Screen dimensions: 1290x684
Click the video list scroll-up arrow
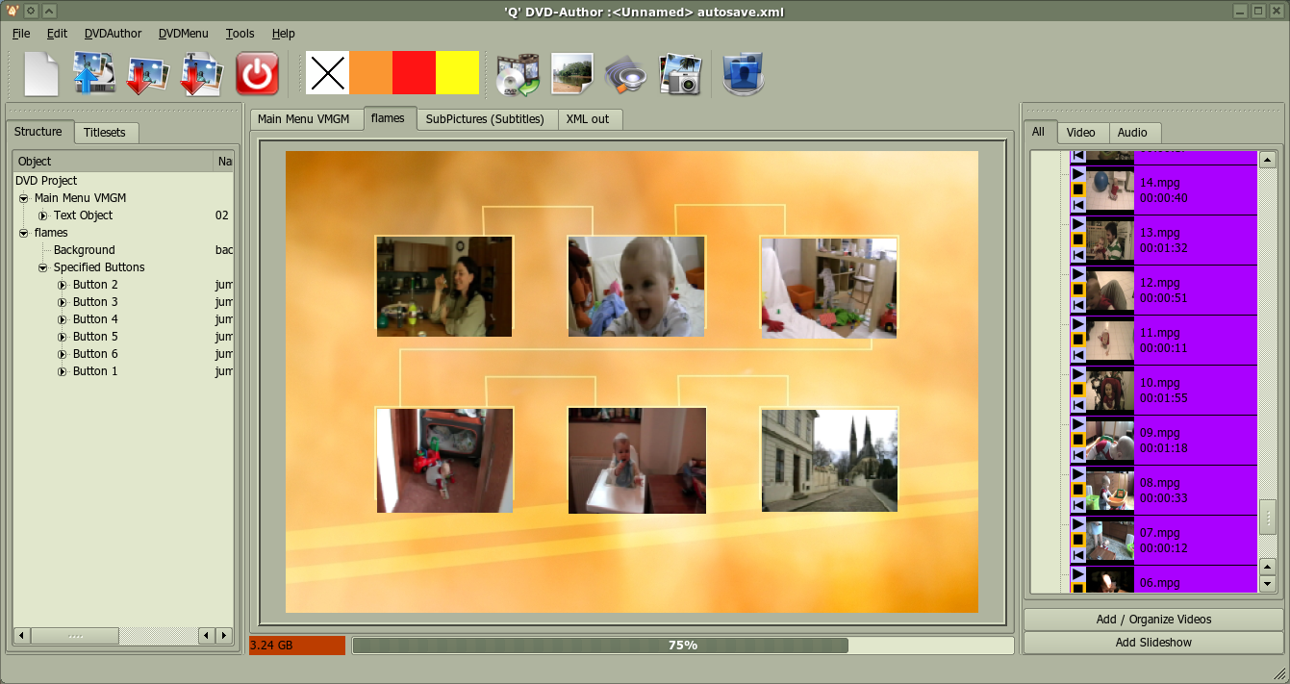tap(1268, 161)
